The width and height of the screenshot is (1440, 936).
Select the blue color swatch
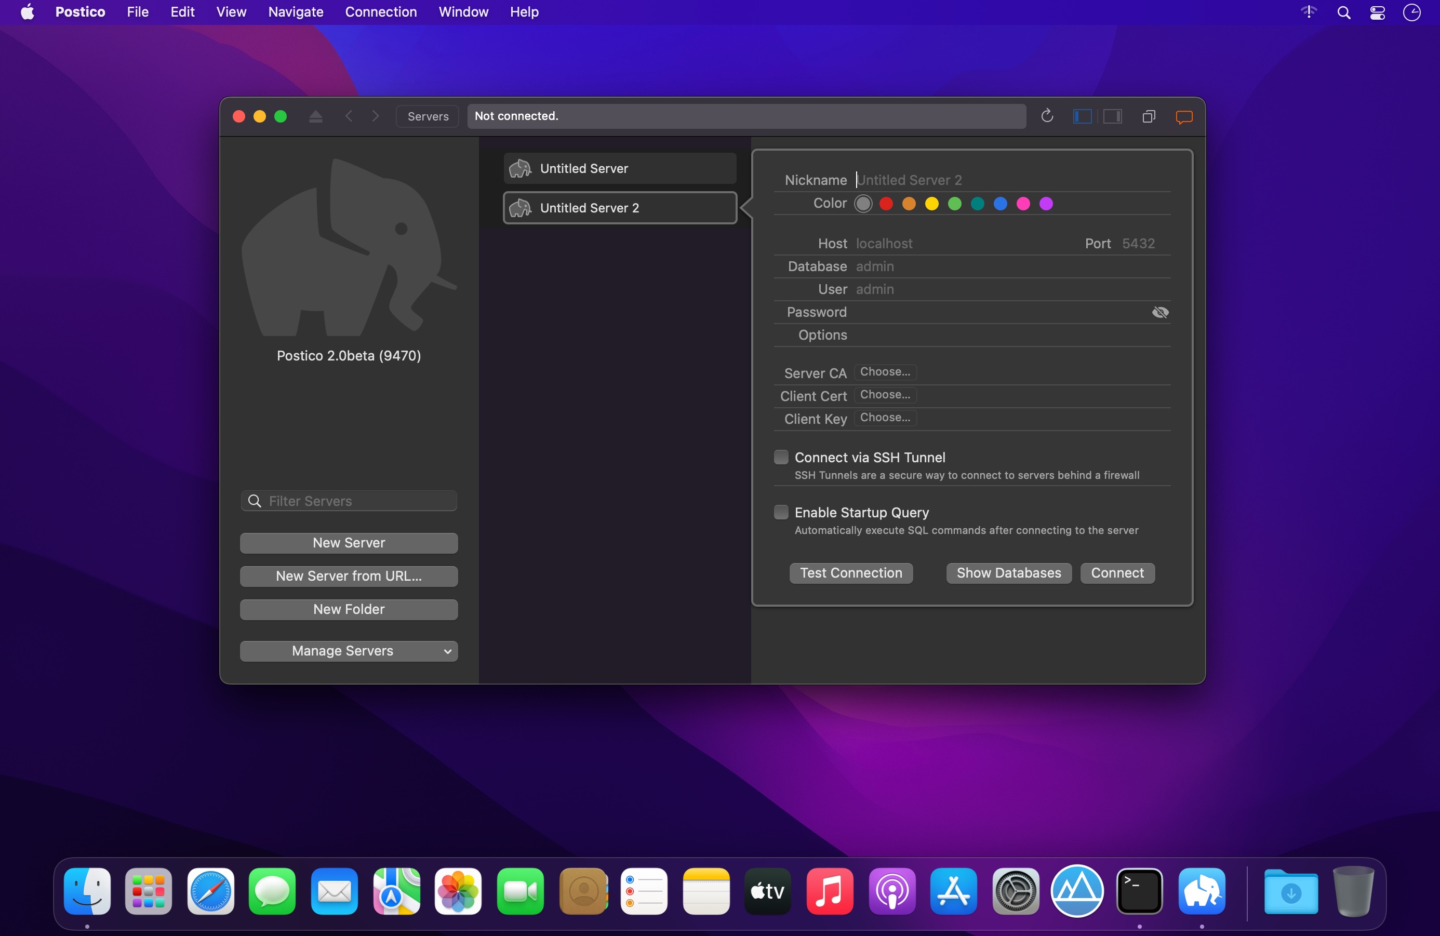pyautogui.click(x=1000, y=204)
